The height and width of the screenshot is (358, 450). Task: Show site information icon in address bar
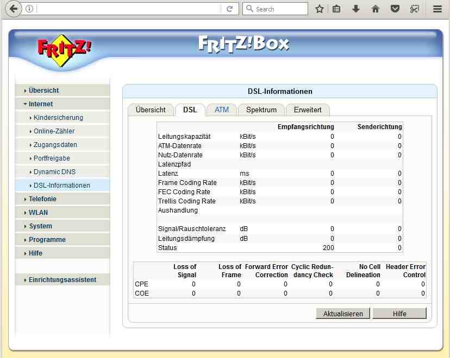click(29, 9)
